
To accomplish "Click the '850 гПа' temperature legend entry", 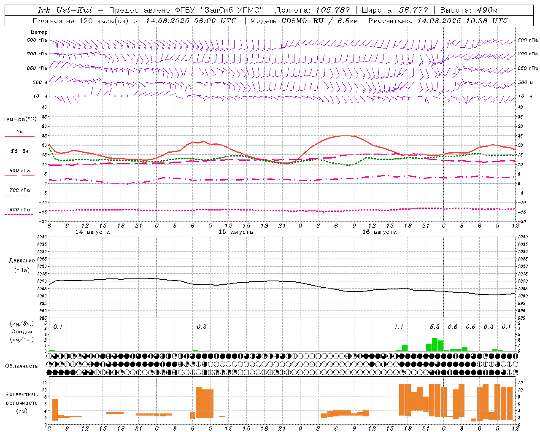I will [x=19, y=171].
